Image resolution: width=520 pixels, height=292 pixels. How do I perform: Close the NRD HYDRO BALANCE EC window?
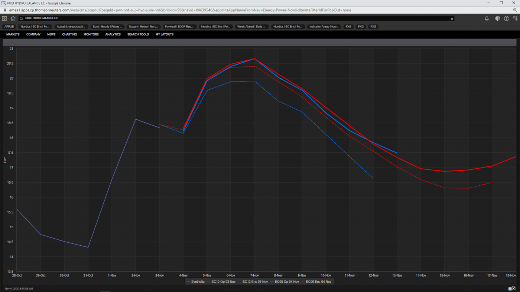click(x=514, y=3)
